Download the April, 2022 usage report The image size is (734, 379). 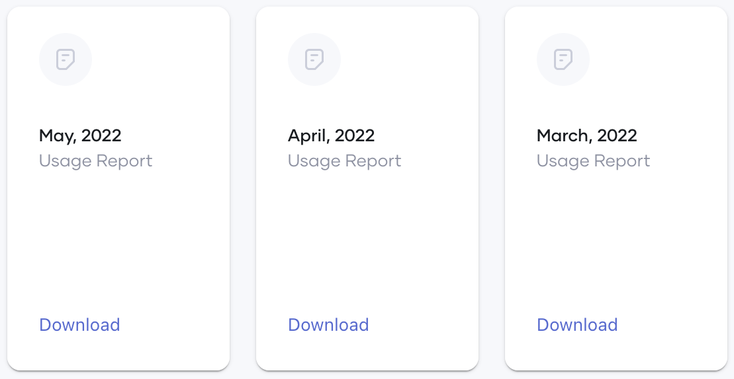click(328, 324)
